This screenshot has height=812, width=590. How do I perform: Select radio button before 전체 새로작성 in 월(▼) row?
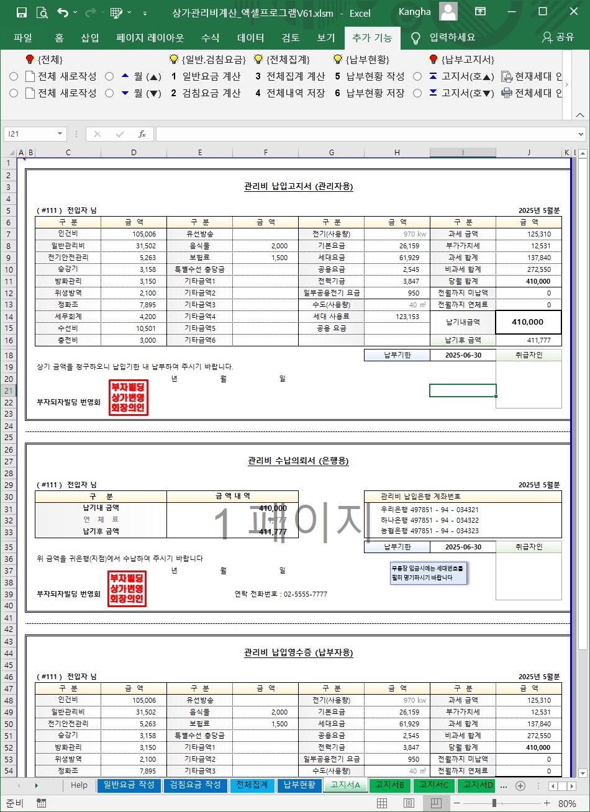click(14, 93)
